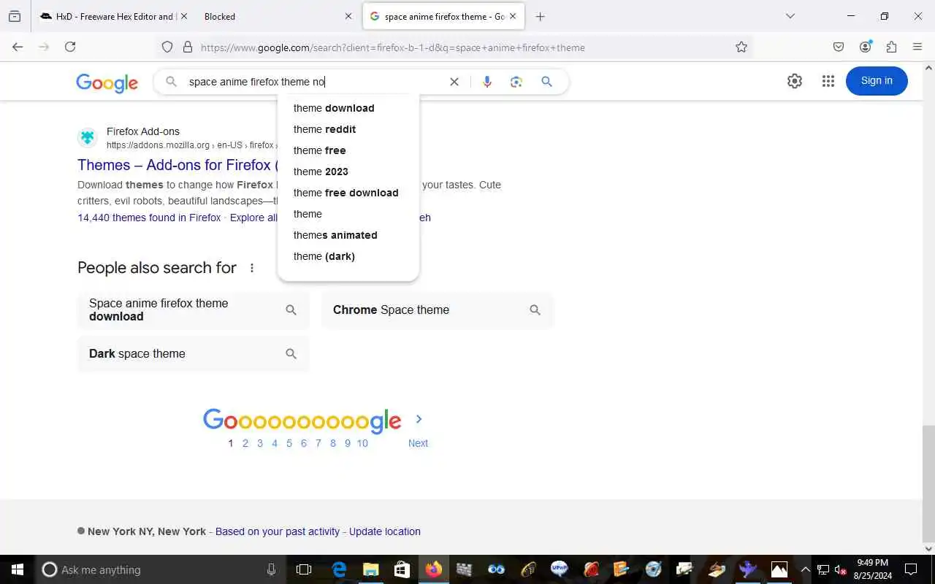Clear the search box with X

click(x=454, y=82)
